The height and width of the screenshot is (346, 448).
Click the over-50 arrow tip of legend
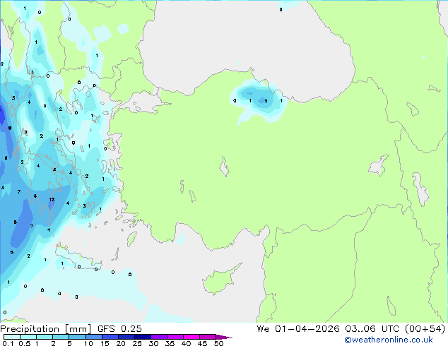coord(224,337)
